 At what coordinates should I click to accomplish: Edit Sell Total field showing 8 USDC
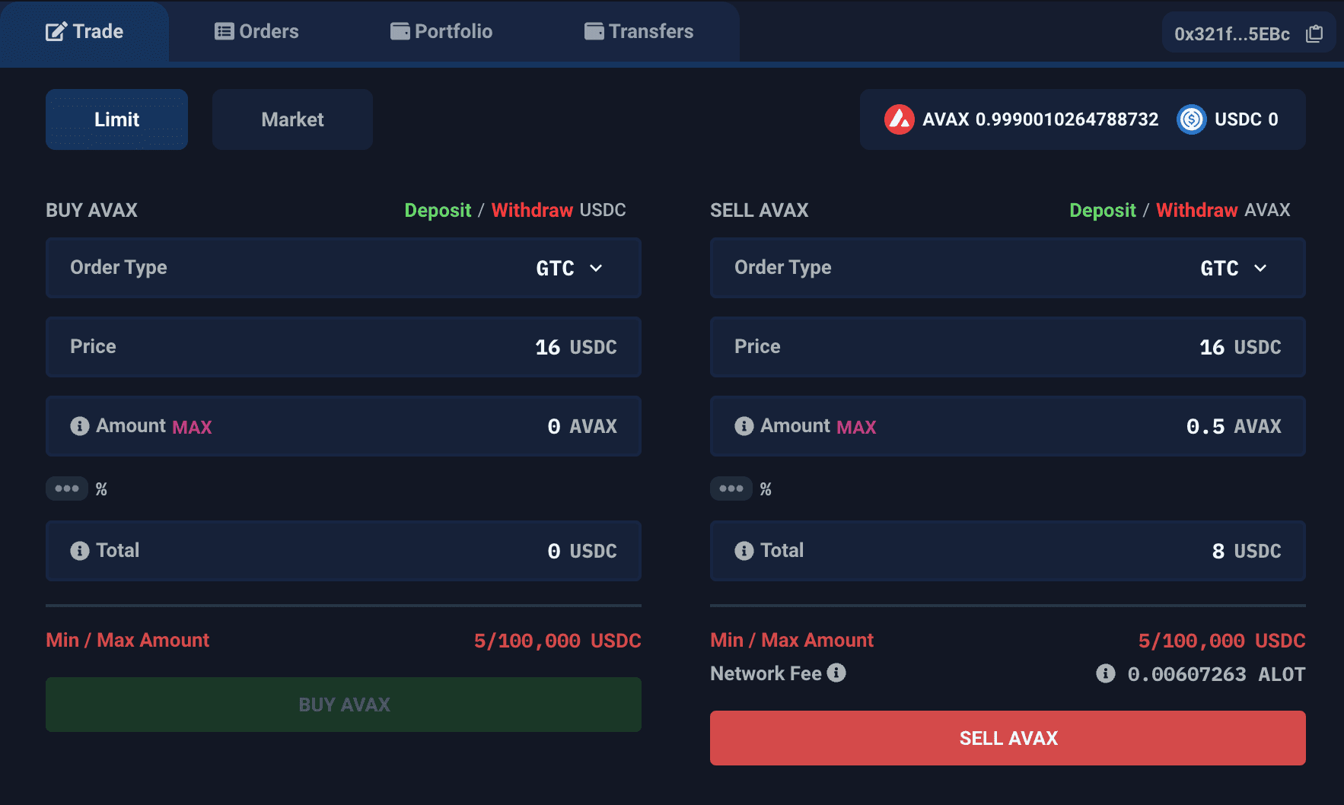(x=1008, y=551)
